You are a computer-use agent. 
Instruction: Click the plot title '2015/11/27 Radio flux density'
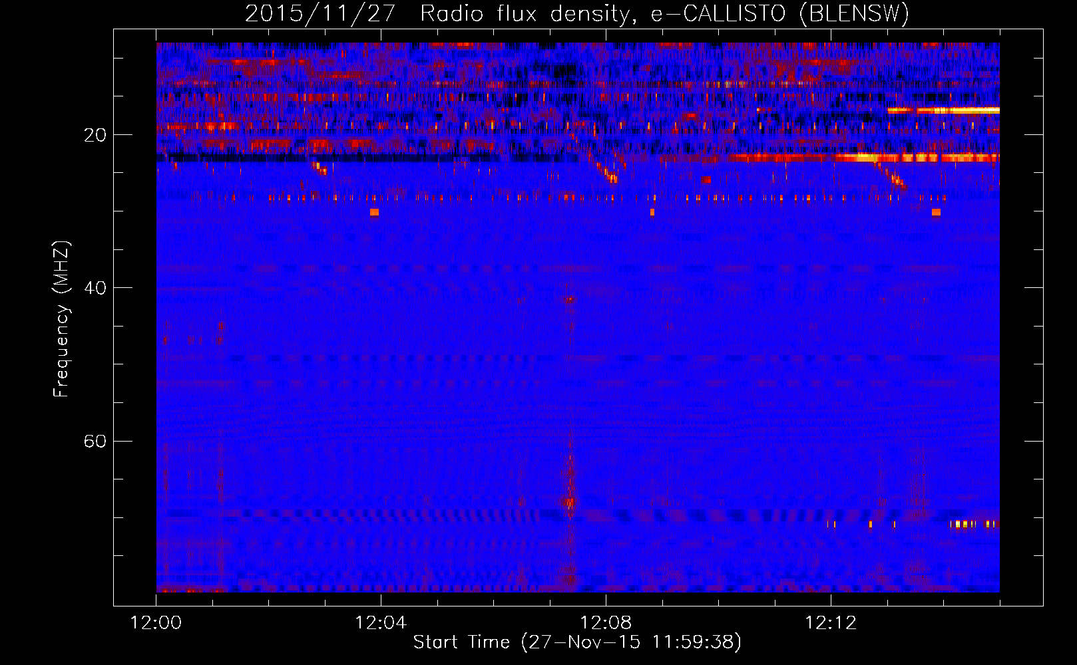pyautogui.click(x=577, y=13)
